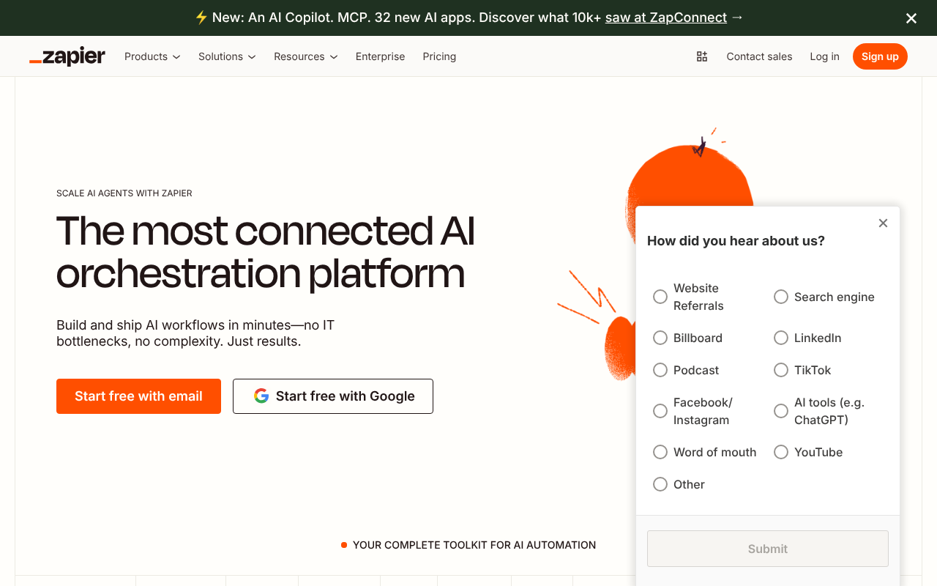Open the app directory grid icon
The image size is (937, 586).
pyautogui.click(x=701, y=56)
